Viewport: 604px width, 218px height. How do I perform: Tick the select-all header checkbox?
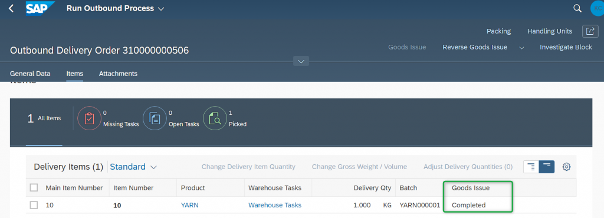click(34, 187)
